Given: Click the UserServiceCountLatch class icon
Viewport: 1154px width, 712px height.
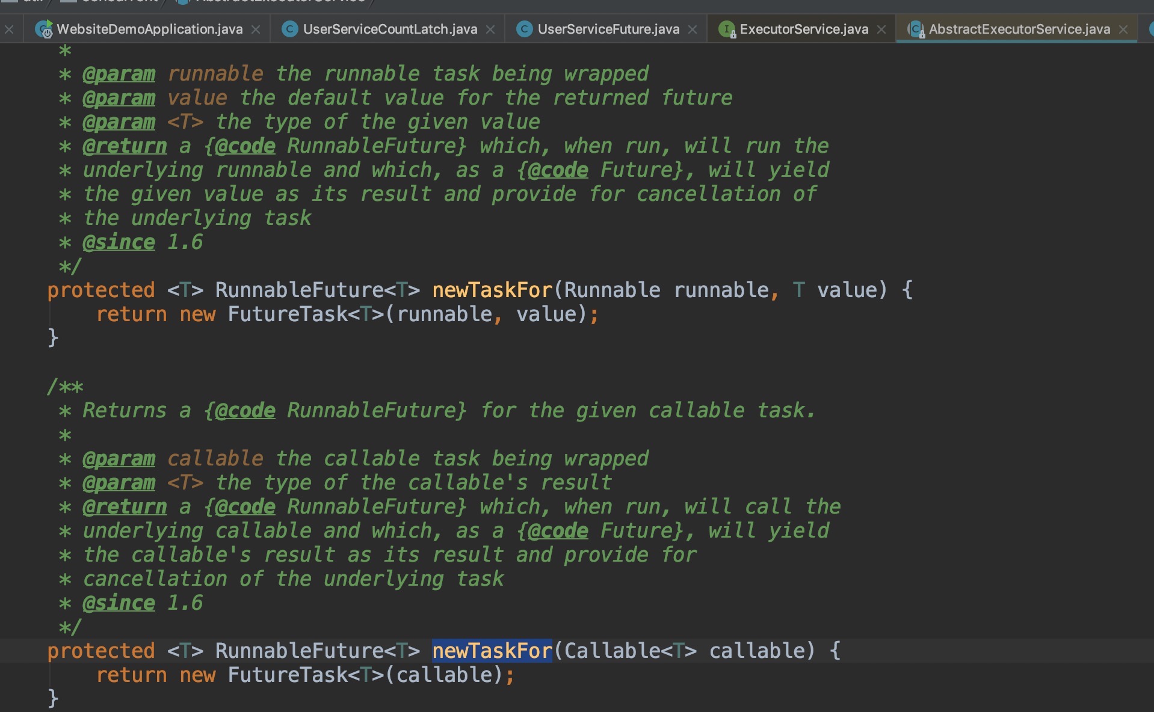Looking at the screenshot, I should [290, 29].
